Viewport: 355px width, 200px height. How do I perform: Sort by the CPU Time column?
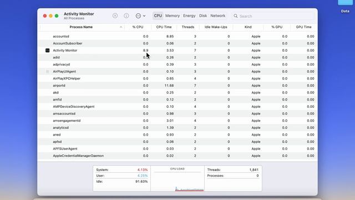164,27
